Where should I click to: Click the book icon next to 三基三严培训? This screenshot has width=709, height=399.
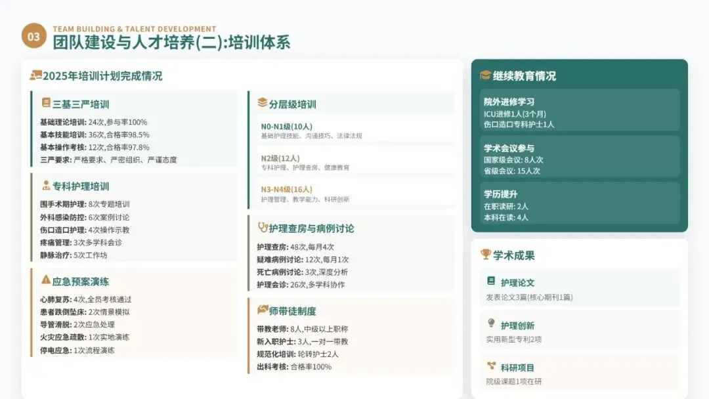click(x=46, y=103)
